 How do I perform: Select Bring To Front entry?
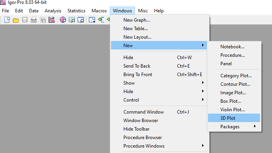coord(159,75)
